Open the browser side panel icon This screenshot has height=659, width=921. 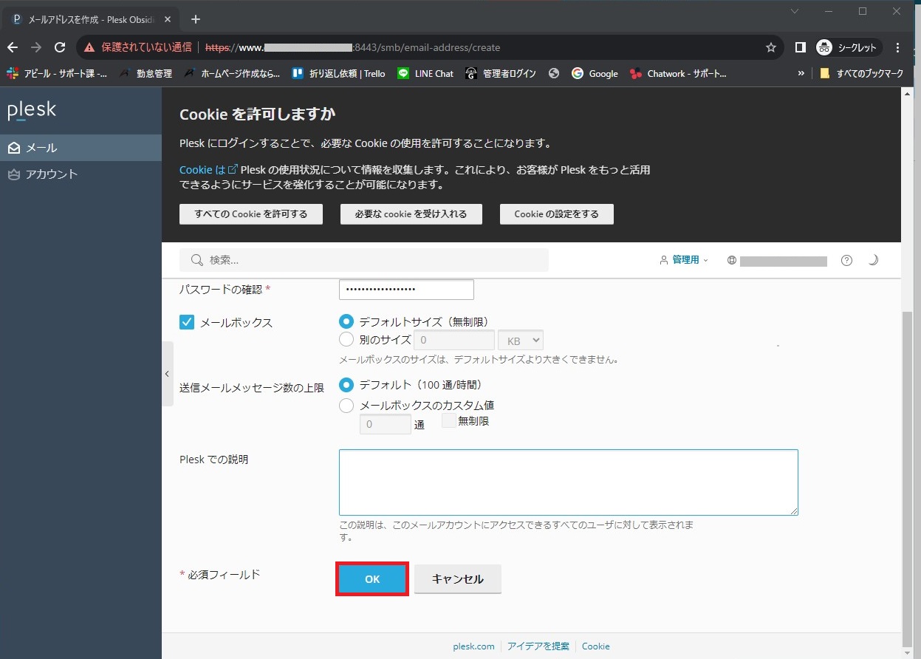[x=800, y=47]
